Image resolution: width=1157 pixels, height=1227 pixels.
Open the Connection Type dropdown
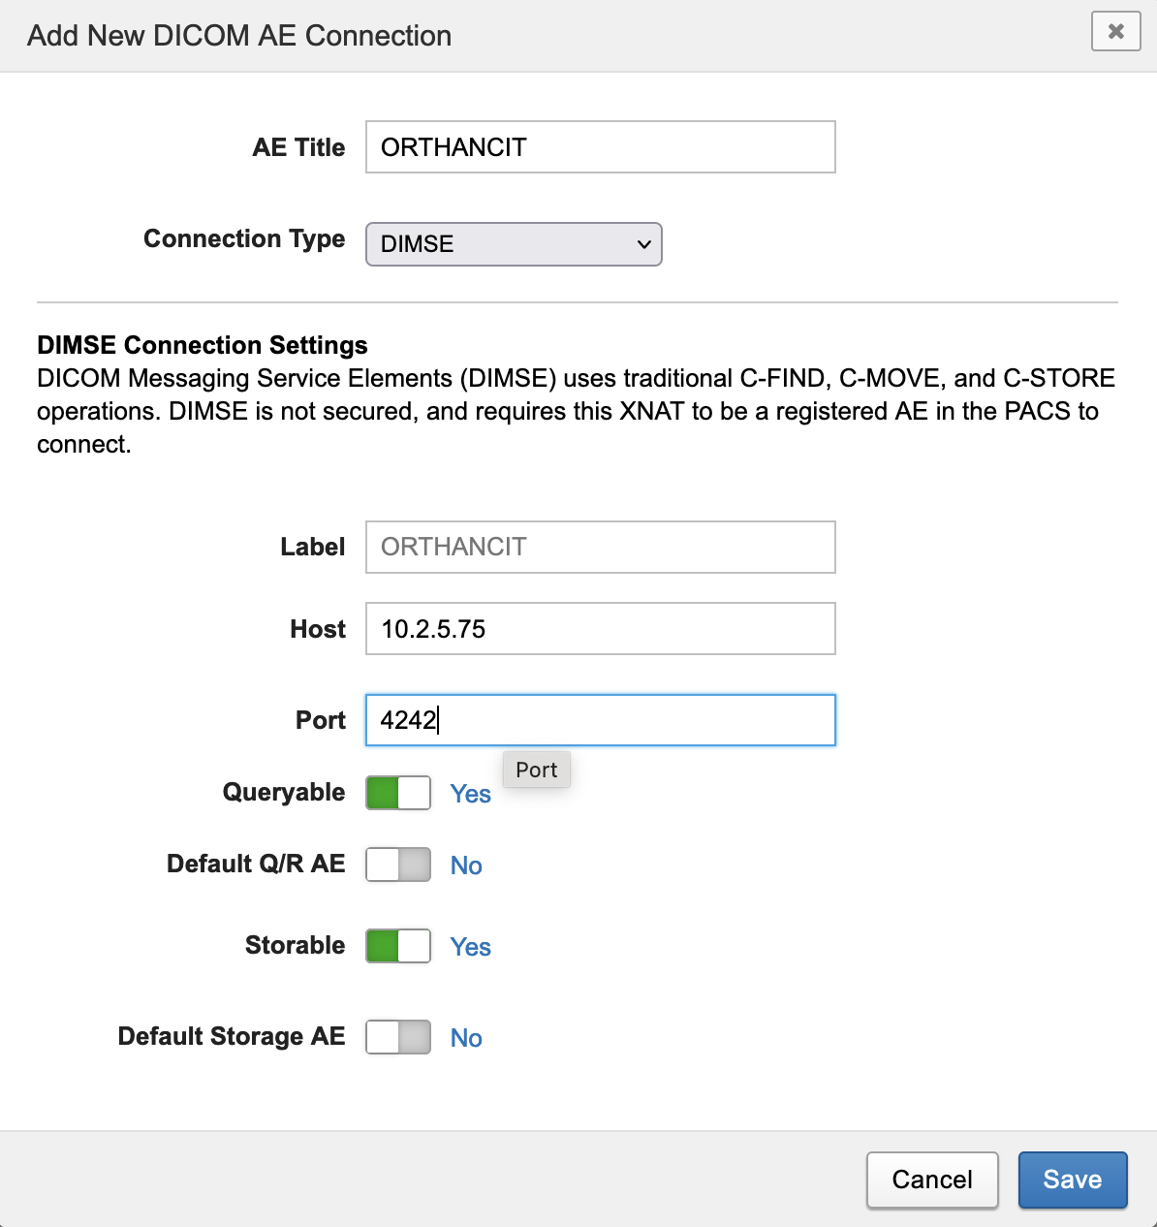(x=514, y=244)
